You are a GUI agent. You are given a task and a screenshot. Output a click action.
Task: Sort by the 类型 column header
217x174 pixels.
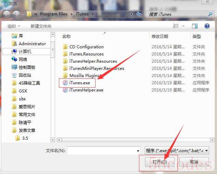click(197, 36)
